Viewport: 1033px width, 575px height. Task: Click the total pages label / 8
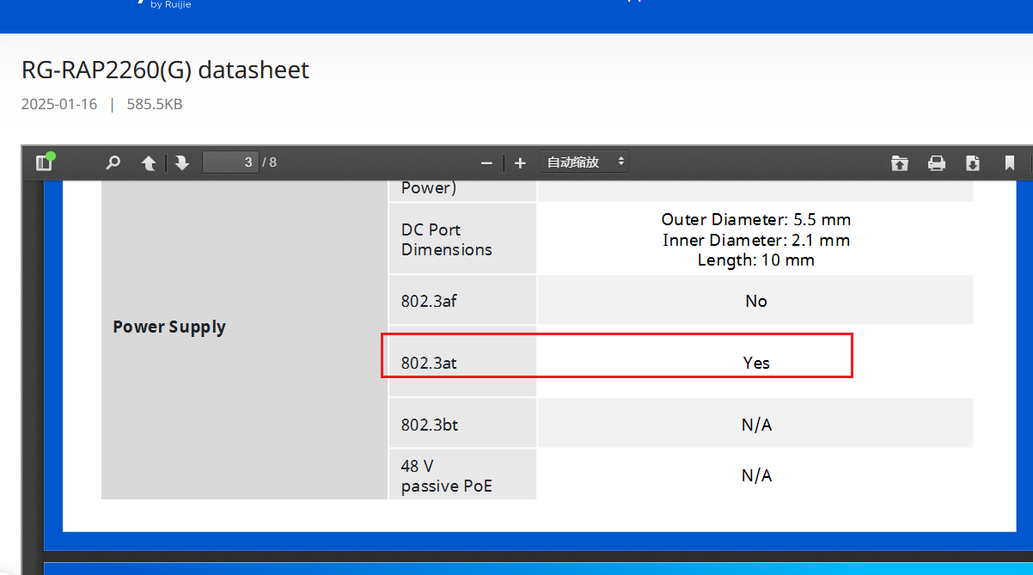(269, 162)
